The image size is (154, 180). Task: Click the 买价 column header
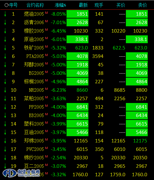pos(121,5)
